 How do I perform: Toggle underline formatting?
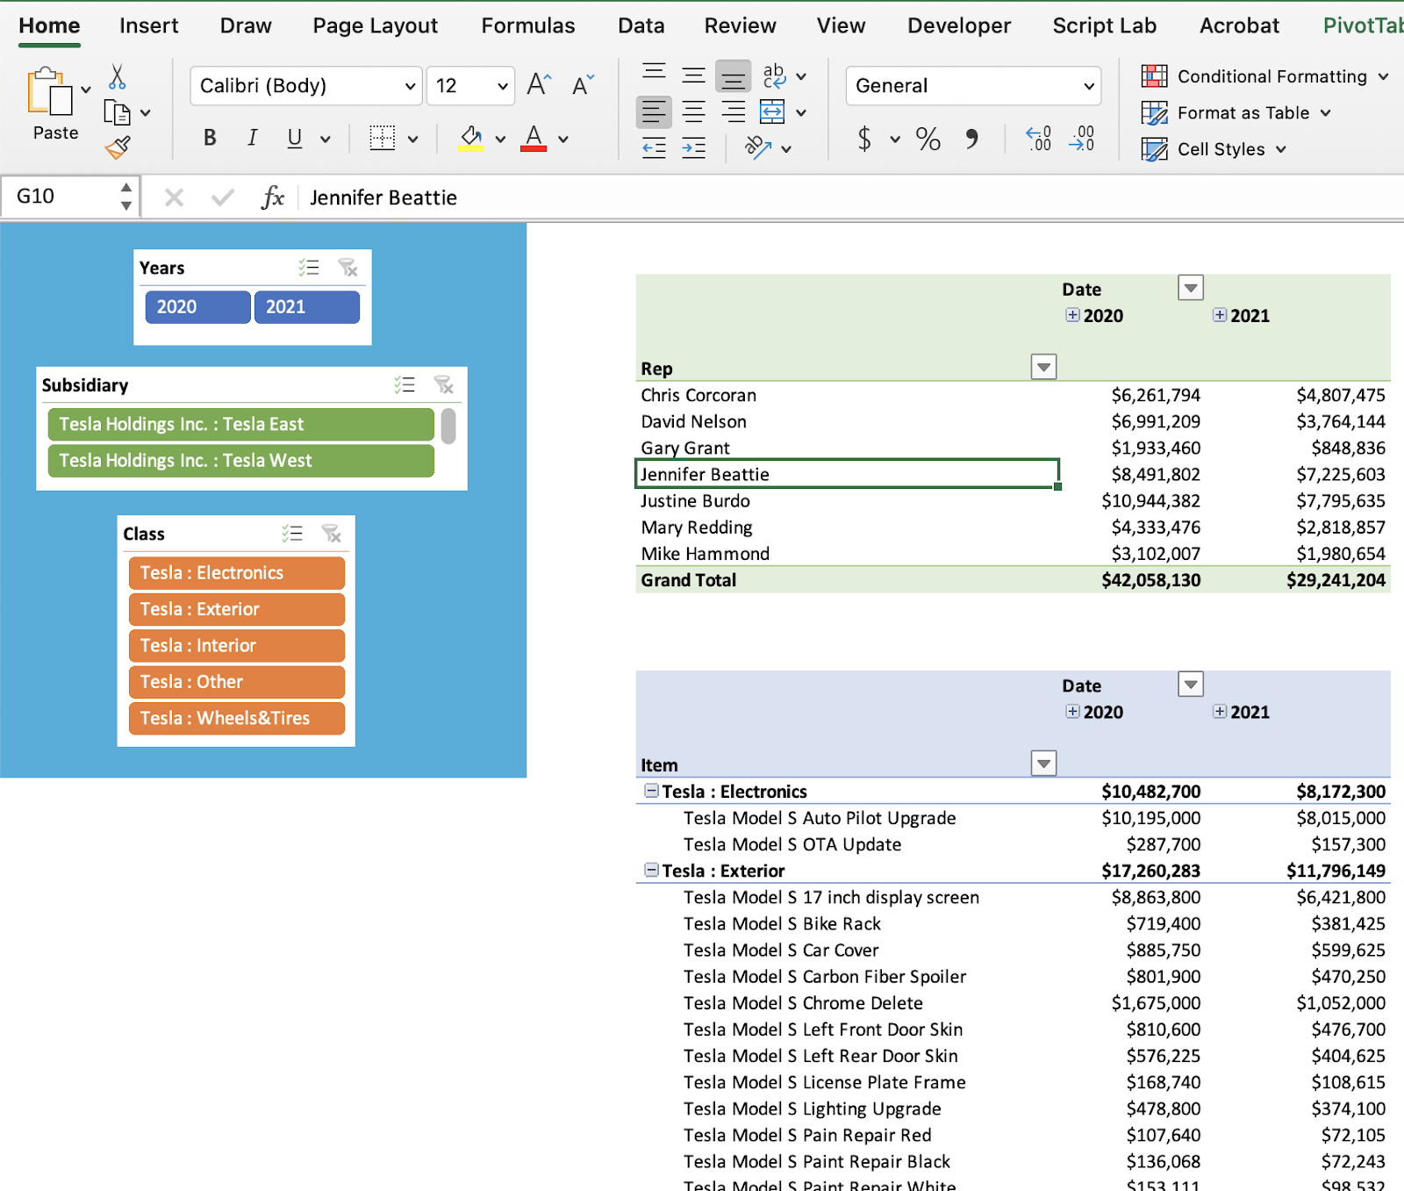coord(295,138)
